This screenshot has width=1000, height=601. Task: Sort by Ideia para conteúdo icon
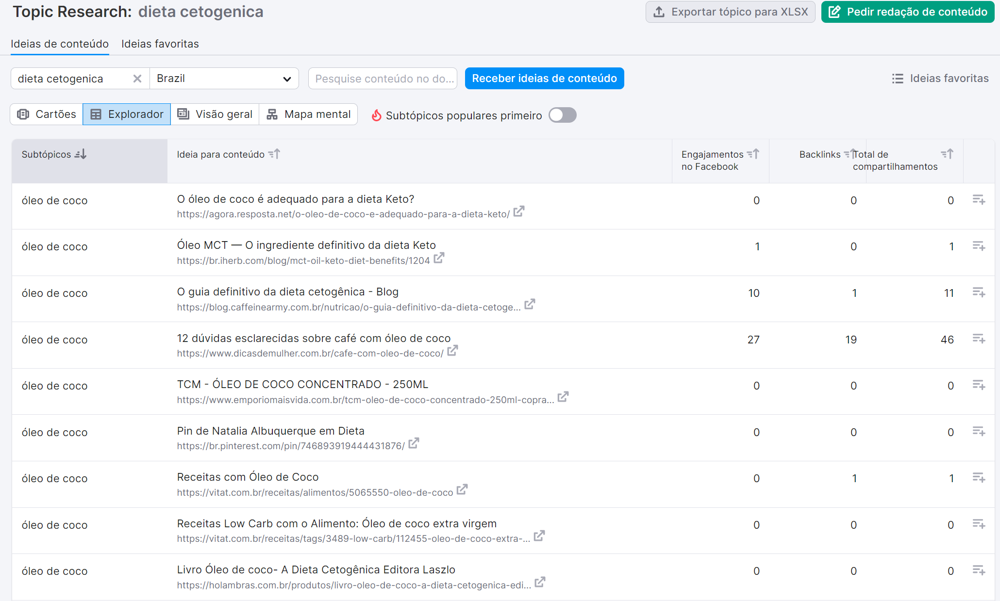274,154
